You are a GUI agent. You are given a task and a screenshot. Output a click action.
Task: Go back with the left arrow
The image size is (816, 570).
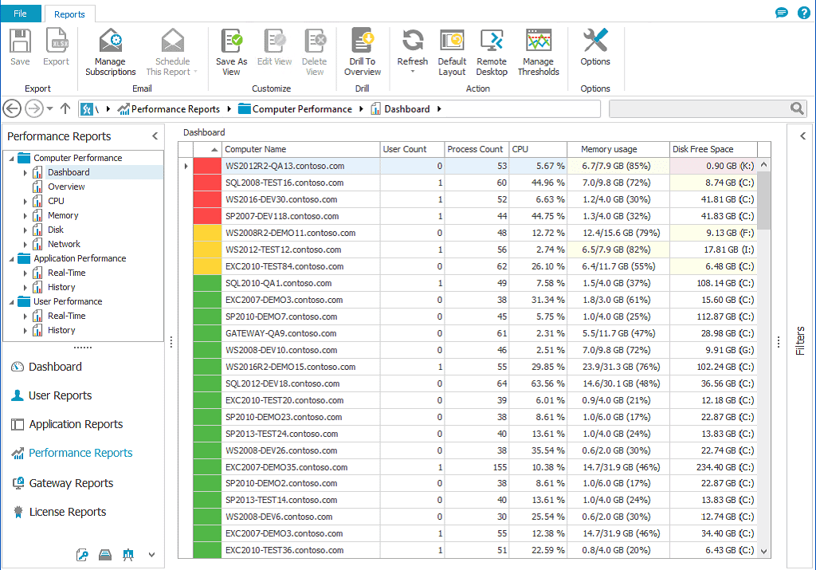click(x=12, y=108)
